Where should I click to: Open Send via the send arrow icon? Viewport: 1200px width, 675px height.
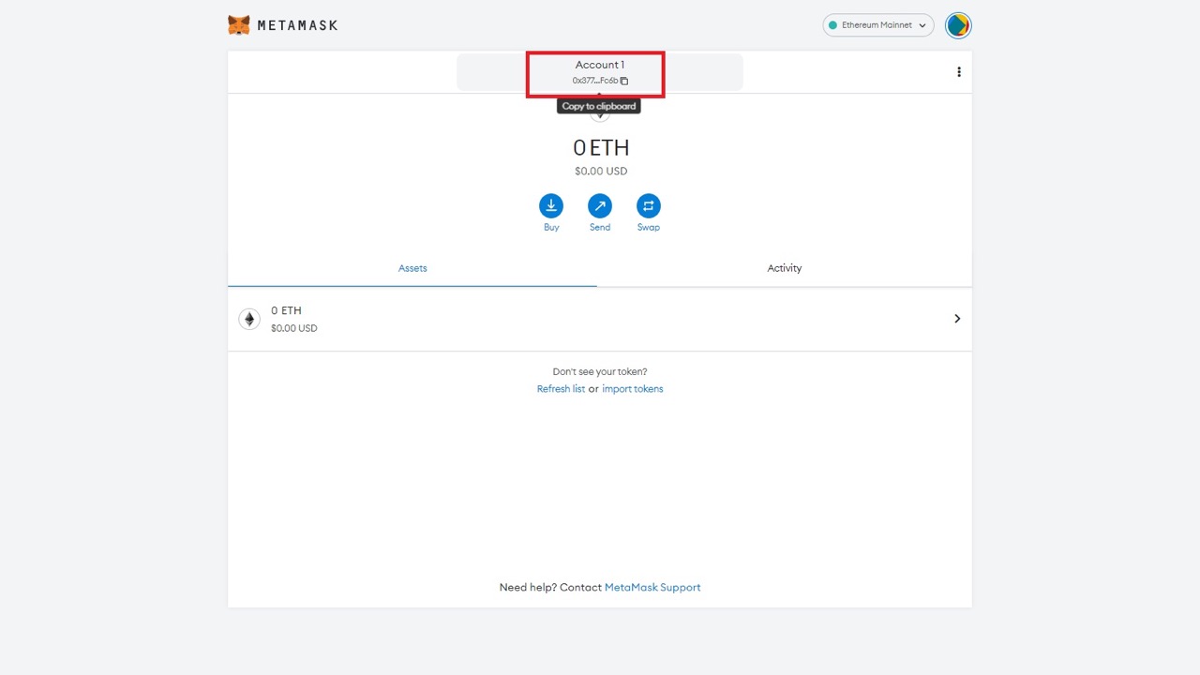600,205
